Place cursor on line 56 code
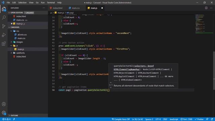 (x=84, y=90)
